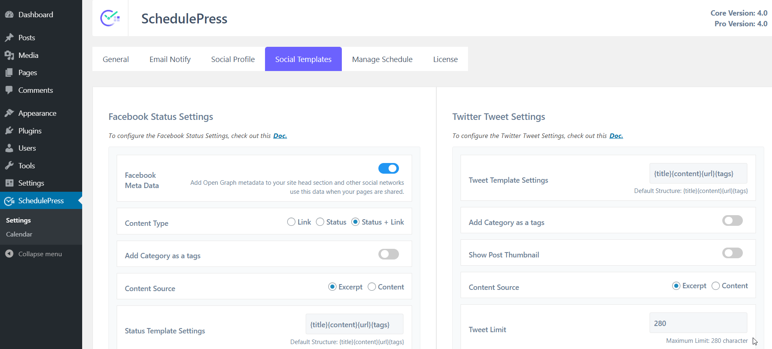Viewport: 772px width, 349px height.
Task: Open the General tab
Action: (116, 59)
